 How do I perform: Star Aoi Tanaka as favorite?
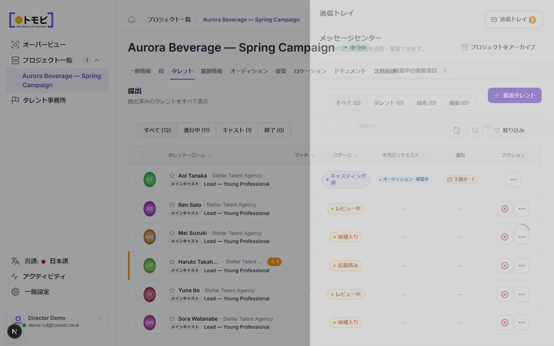click(172, 176)
